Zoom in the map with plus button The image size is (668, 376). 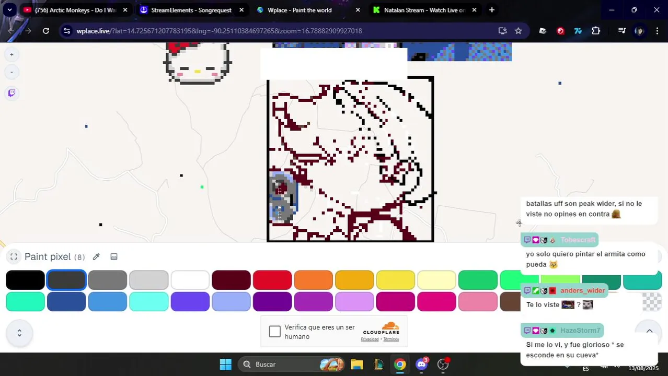coord(11,54)
